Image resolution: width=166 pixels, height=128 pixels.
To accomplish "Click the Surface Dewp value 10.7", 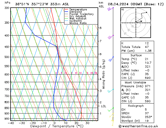I will [148, 63].
